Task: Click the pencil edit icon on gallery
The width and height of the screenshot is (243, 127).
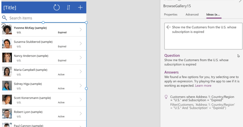Action: click(x=4, y=26)
